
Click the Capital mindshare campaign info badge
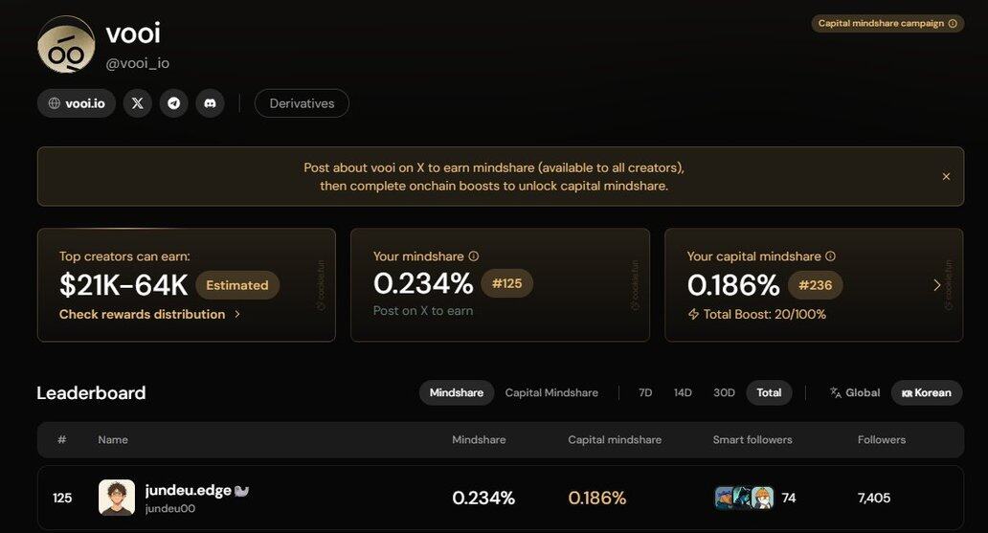click(887, 23)
